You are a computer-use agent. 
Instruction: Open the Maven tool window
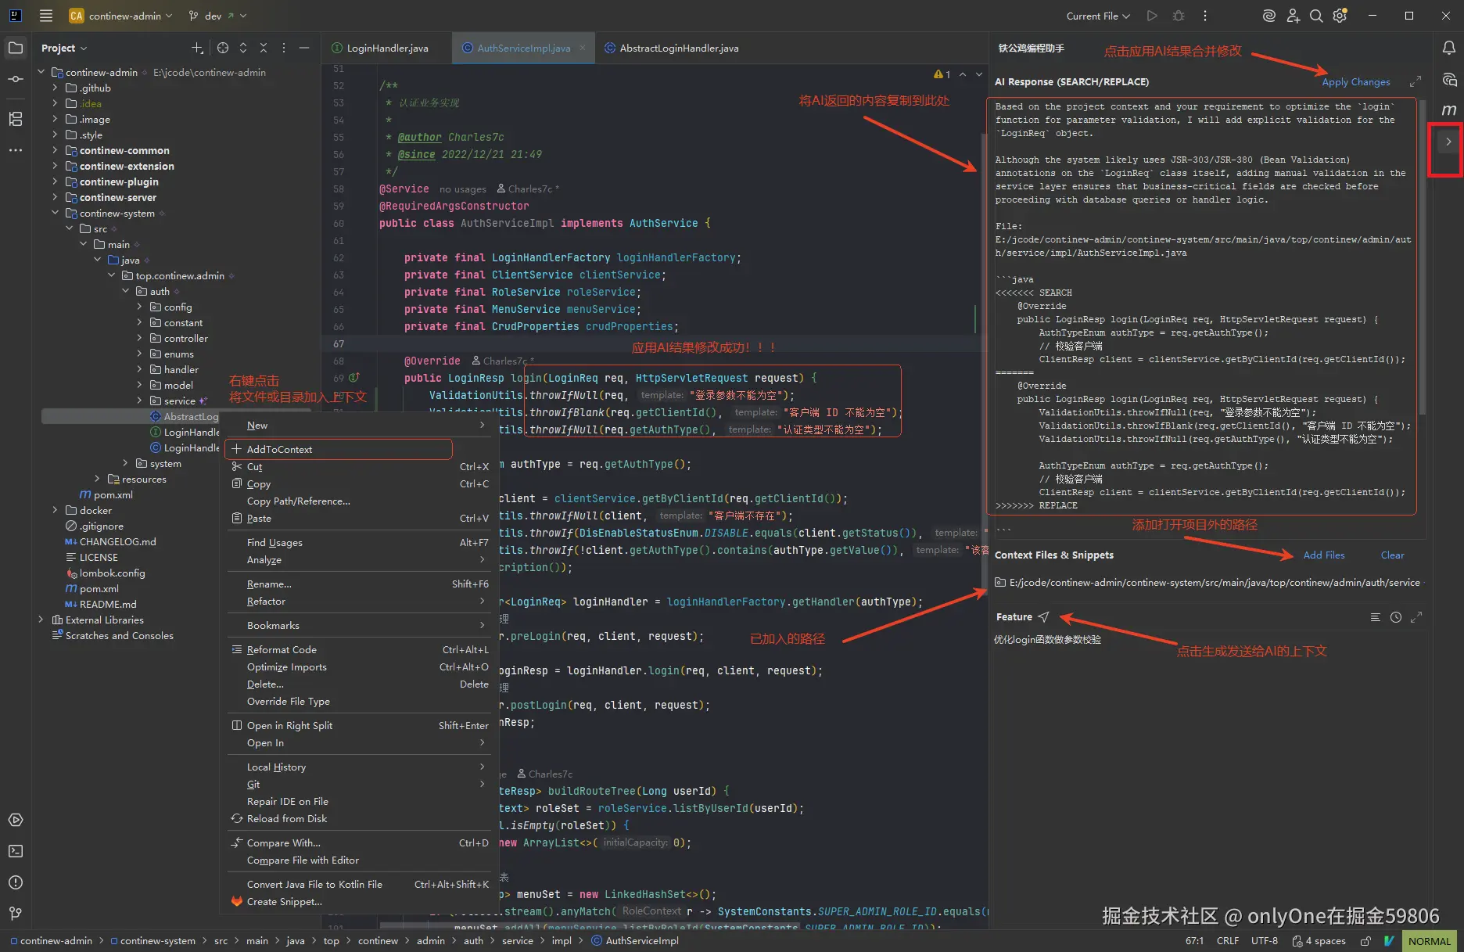coord(1448,110)
